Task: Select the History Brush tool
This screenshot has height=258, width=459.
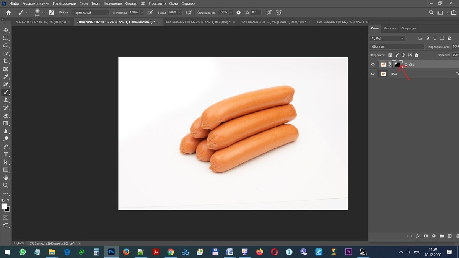Action: tap(6, 108)
